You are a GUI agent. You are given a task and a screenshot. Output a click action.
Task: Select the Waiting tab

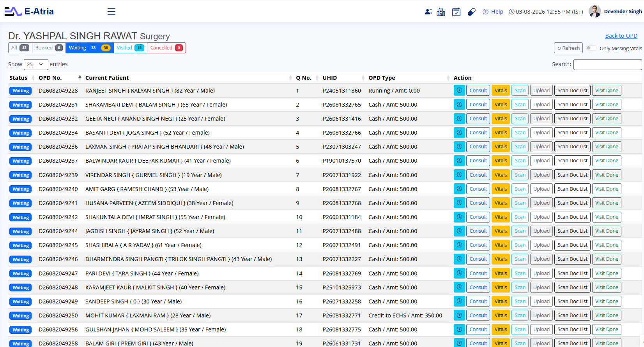(x=89, y=48)
